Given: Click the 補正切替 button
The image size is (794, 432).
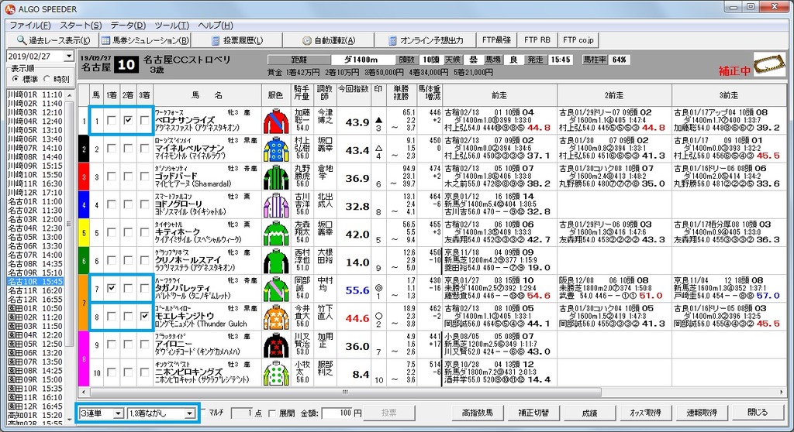Looking at the screenshot, I should [533, 413].
